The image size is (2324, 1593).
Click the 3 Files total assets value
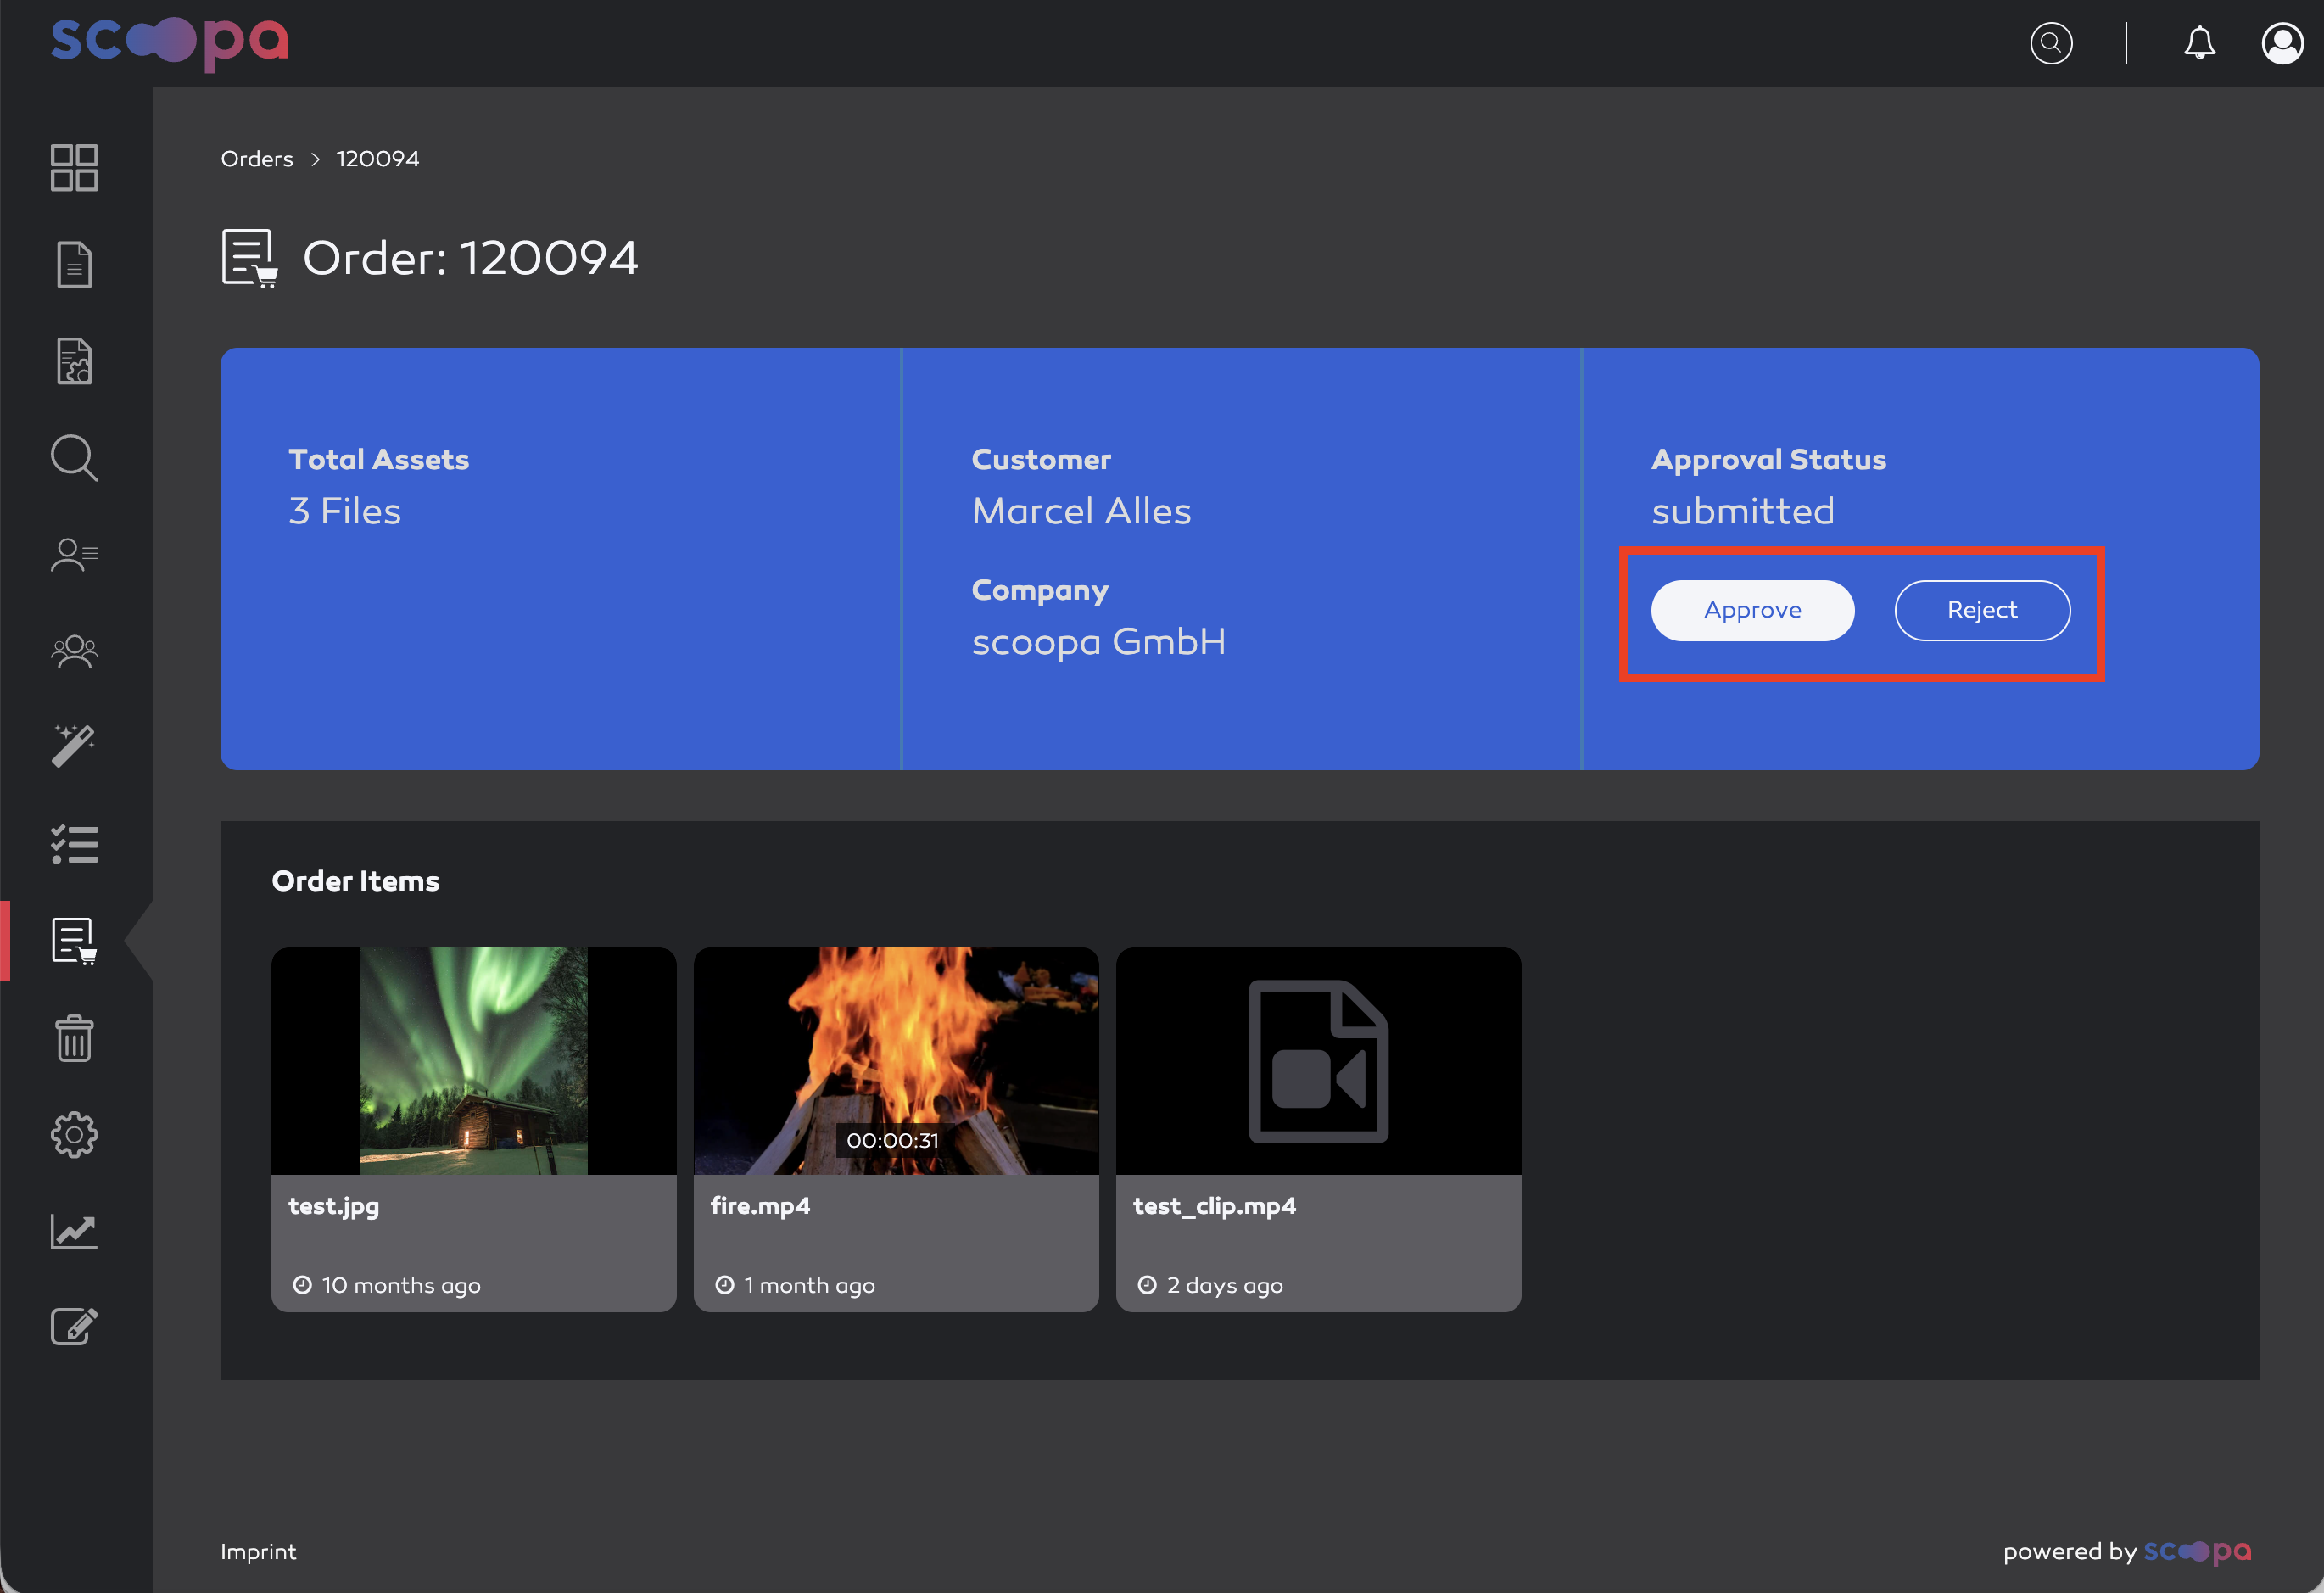[x=345, y=511]
